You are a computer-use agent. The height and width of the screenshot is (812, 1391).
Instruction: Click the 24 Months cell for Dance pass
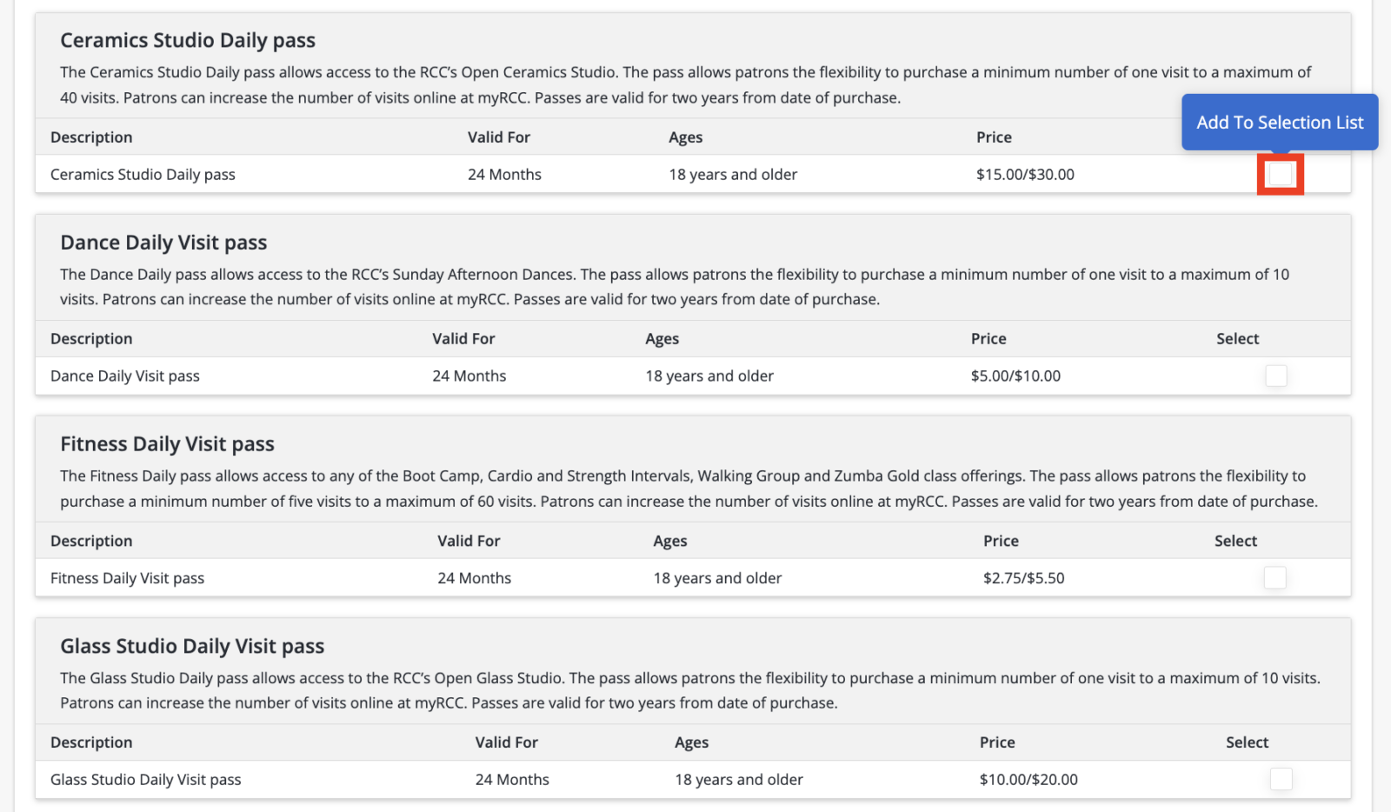pyautogui.click(x=469, y=376)
